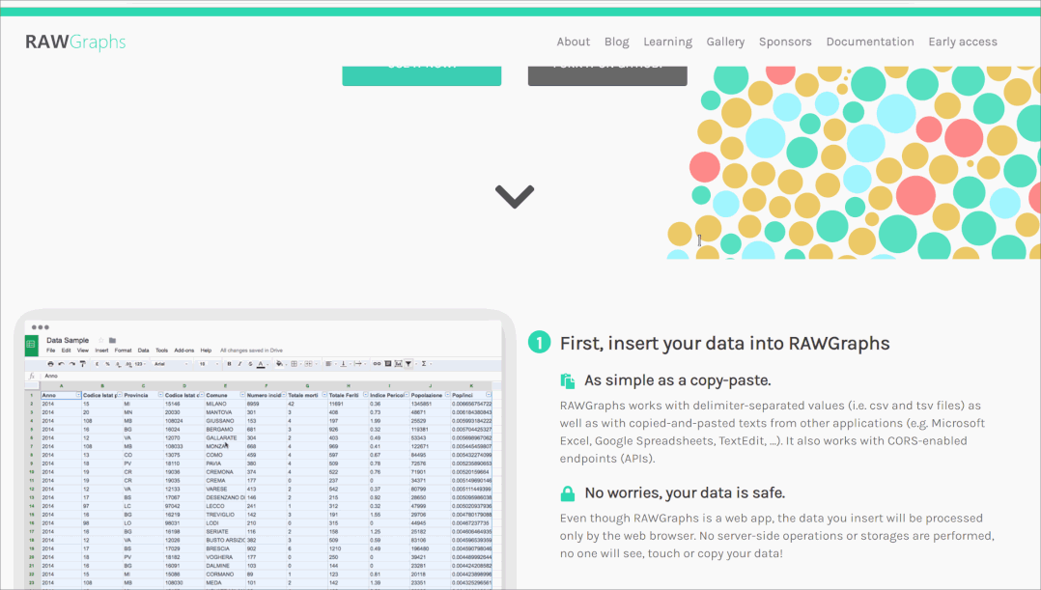Click the copy-paste clipboard icon

click(x=568, y=381)
